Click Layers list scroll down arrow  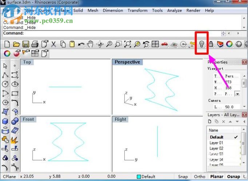tap(244, 163)
